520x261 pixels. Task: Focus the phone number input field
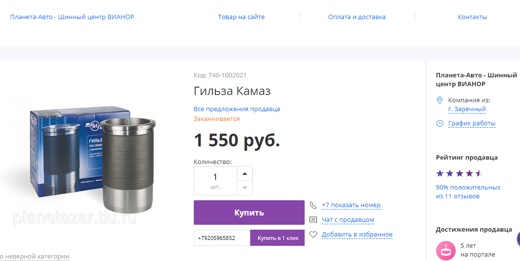(x=222, y=238)
